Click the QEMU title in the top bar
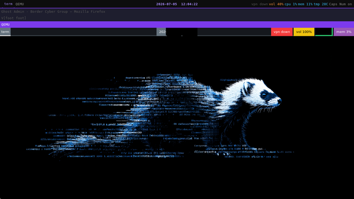 coord(20,4)
